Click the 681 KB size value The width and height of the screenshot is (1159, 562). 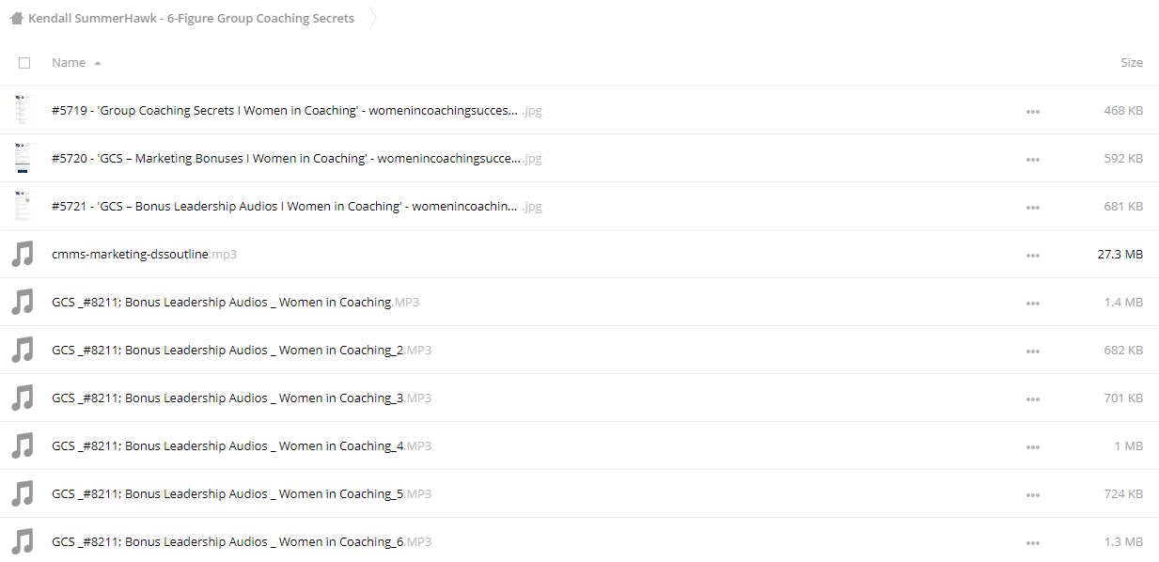coord(1123,207)
